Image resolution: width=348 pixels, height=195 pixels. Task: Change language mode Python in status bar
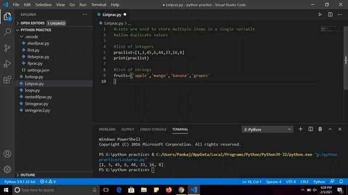pyautogui.click(x=319, y=182)
